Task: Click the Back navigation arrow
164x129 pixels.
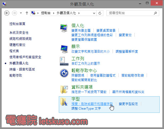Action: point(7,13)
